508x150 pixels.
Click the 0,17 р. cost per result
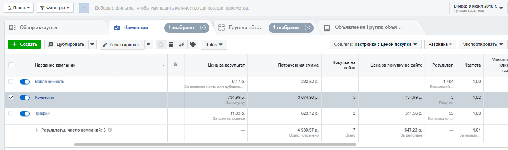tap(239, 82)
